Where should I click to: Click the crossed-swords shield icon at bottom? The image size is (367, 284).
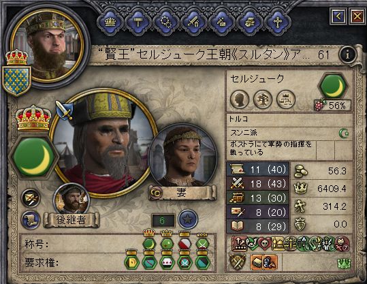coord(238,262)
